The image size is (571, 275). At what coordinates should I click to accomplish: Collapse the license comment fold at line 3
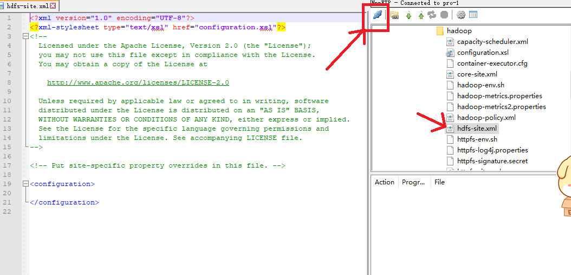[x=25, y=36]
